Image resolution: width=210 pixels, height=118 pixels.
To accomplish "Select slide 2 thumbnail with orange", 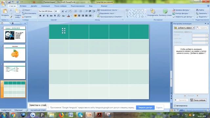I will tap(14, 53).
